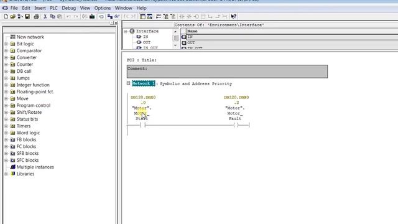
Task: Jump to the next error icon
Action: coord(134,17)
